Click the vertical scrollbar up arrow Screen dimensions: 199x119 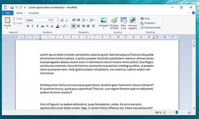click(194, 42)
